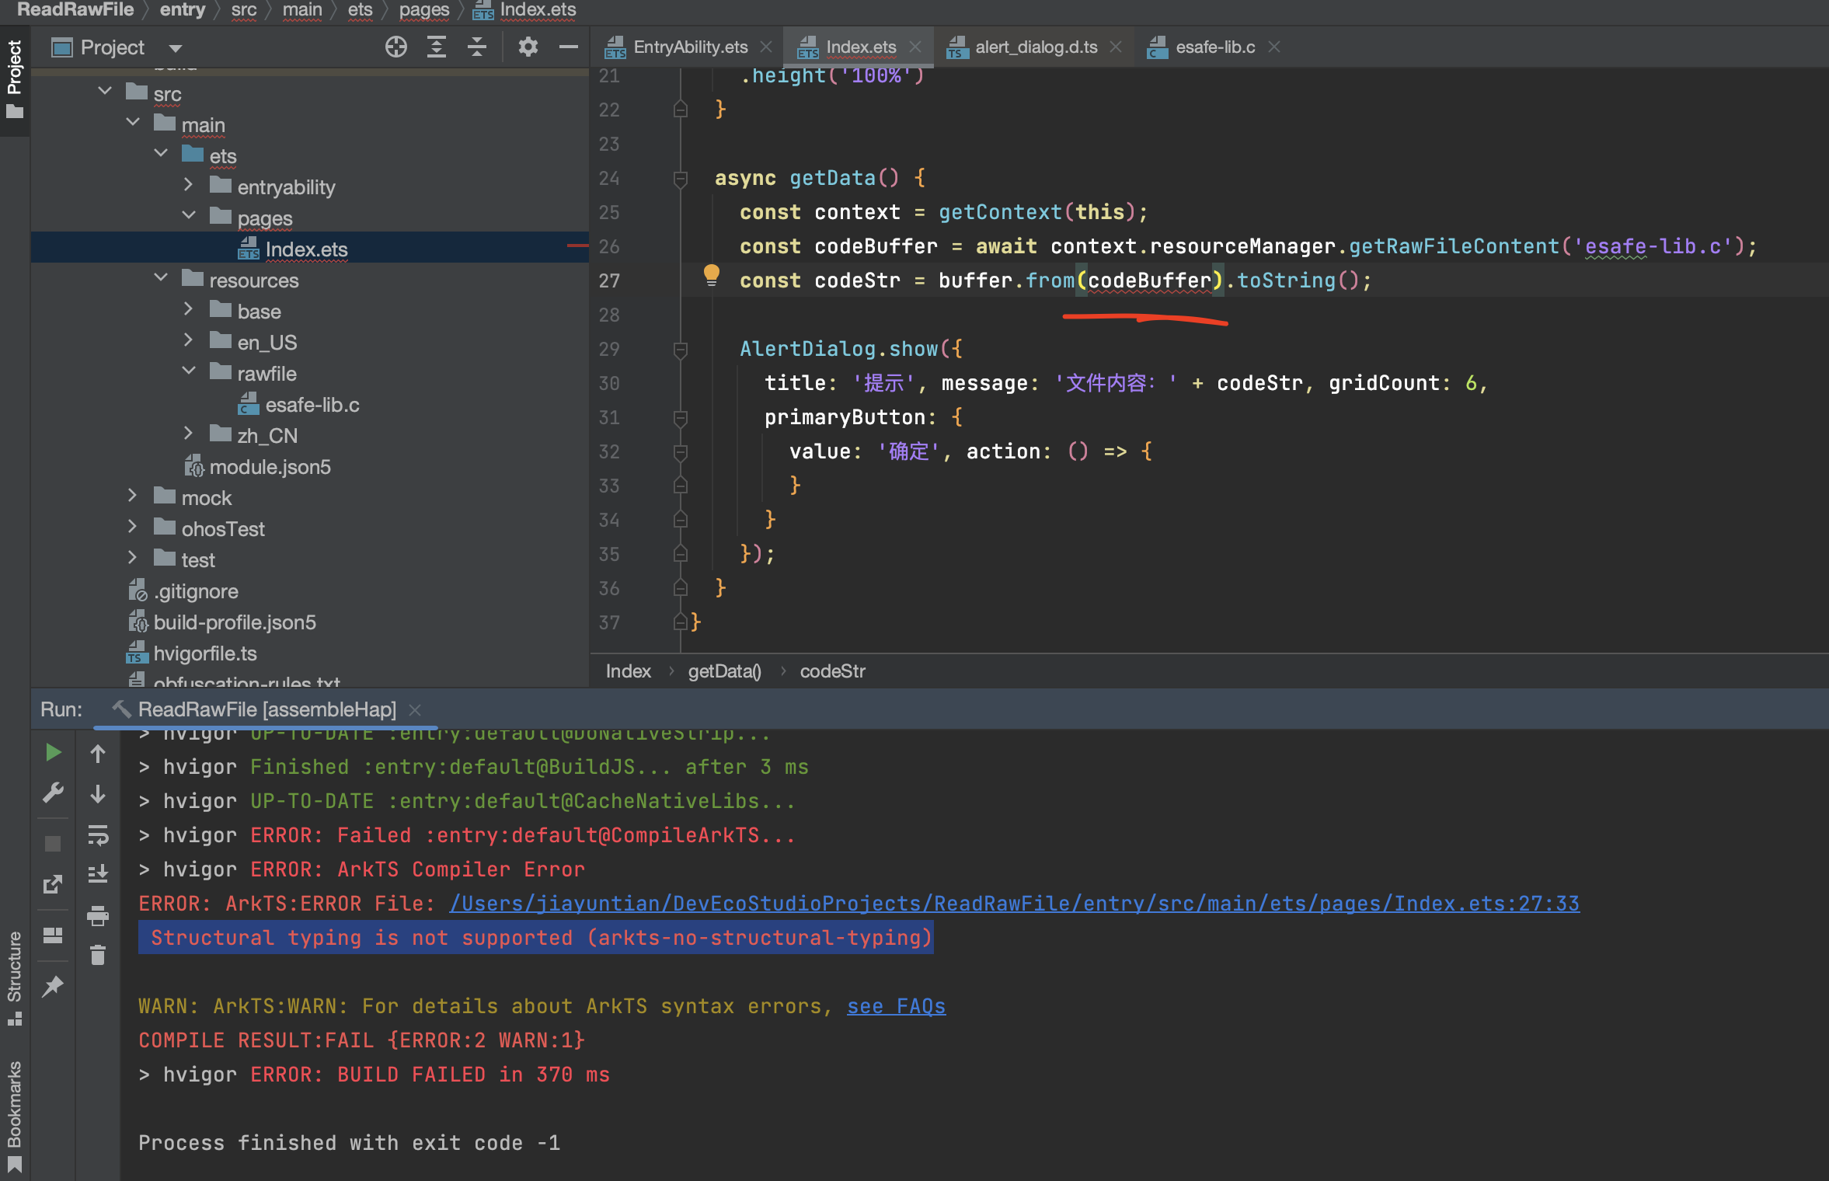Expand the entryability folder
The height and width of the screenshot is (1181, 1829).
click(x=188, y=185)
